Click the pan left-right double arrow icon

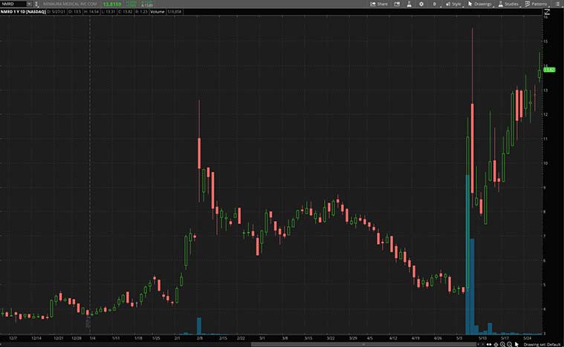click(x=489, y=345)
